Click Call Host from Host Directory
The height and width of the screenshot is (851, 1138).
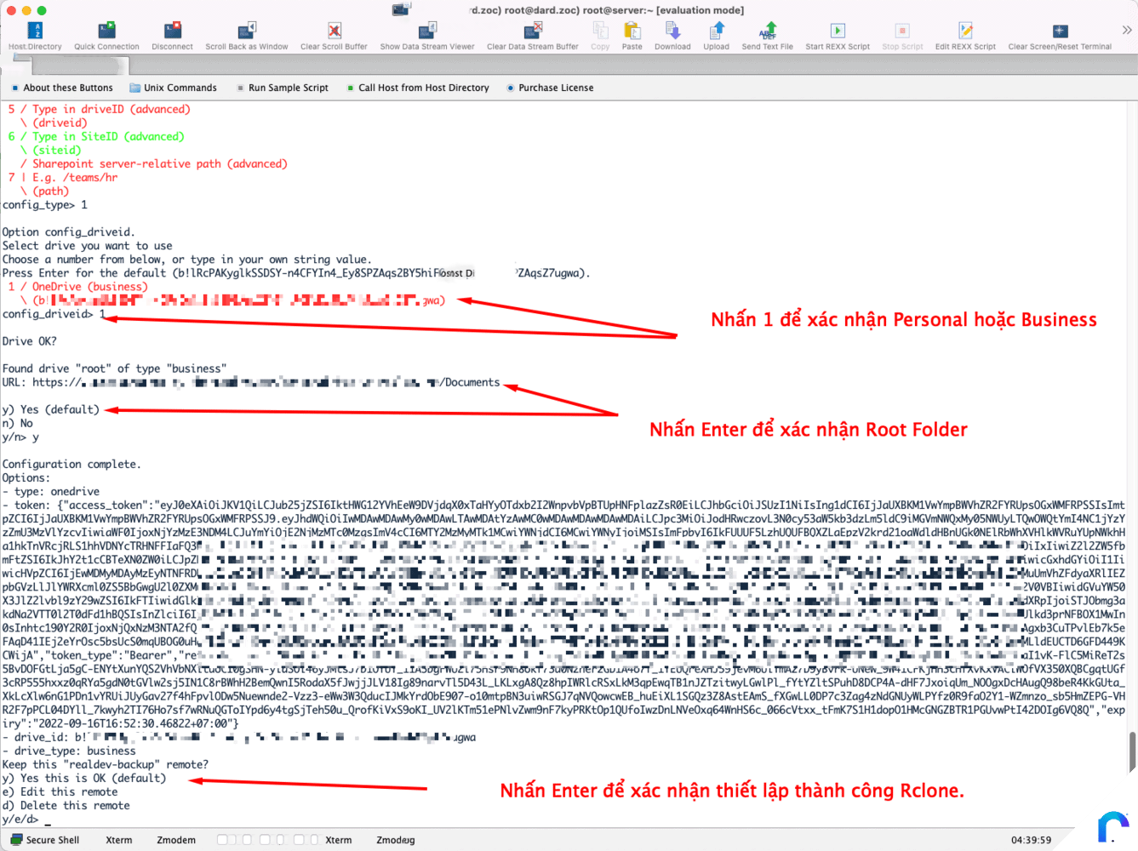point(418,88)
